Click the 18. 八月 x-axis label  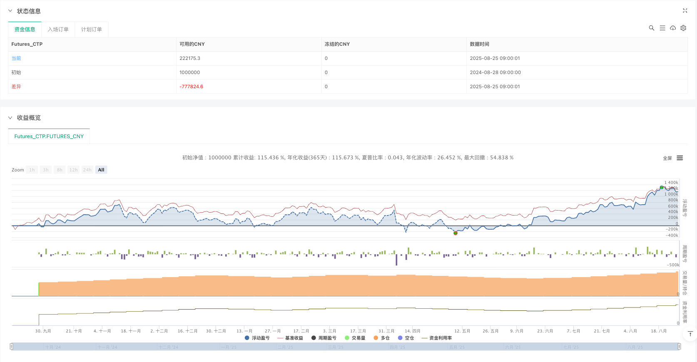tap(659, 331)
